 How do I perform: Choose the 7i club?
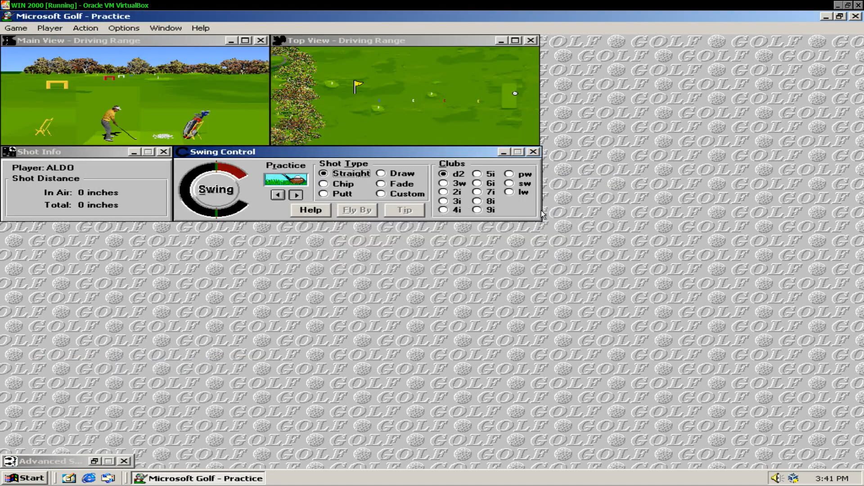point(477,191)
